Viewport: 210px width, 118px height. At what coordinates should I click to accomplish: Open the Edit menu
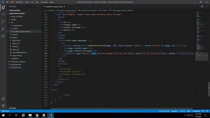click(x=12, y=2)
